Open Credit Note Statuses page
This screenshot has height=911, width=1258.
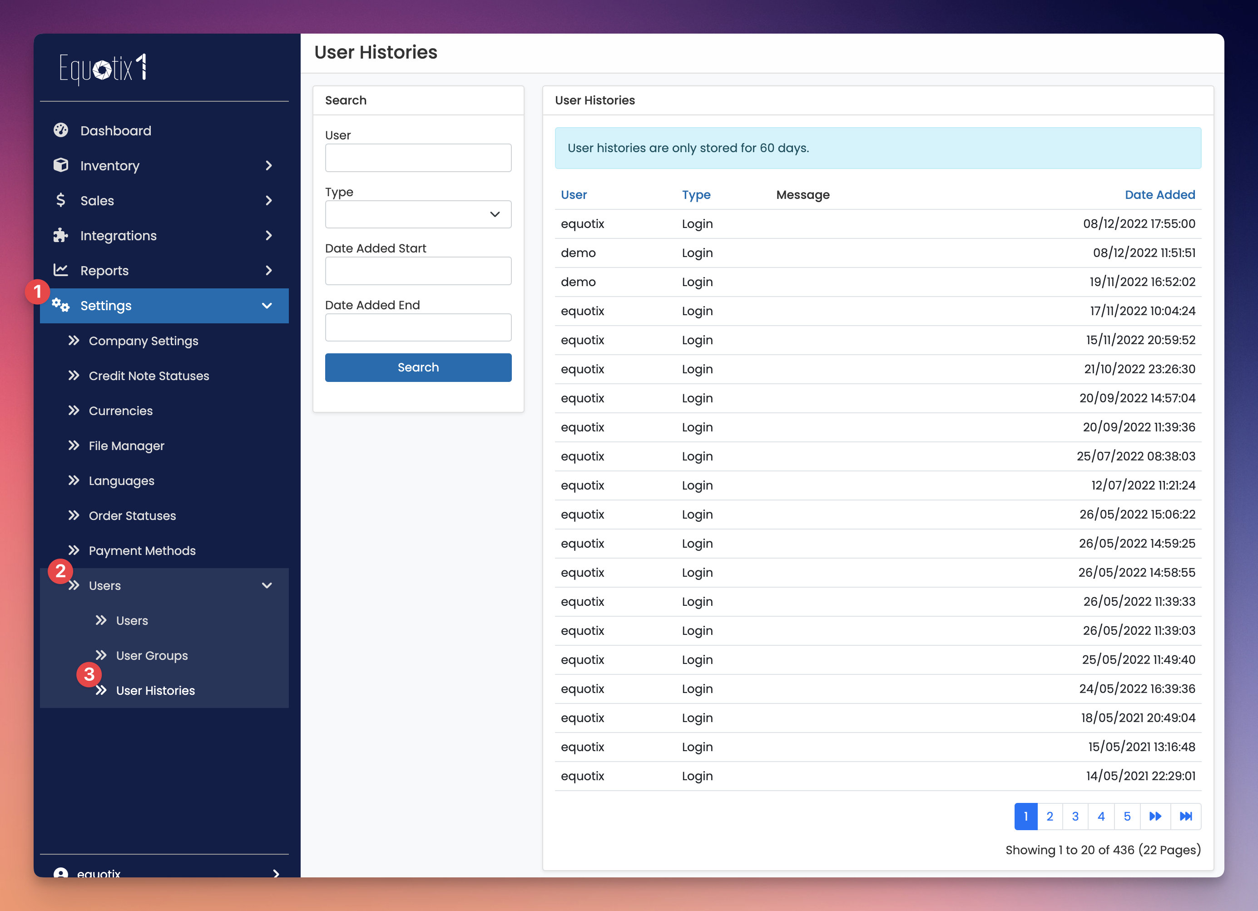coord(149,376)
